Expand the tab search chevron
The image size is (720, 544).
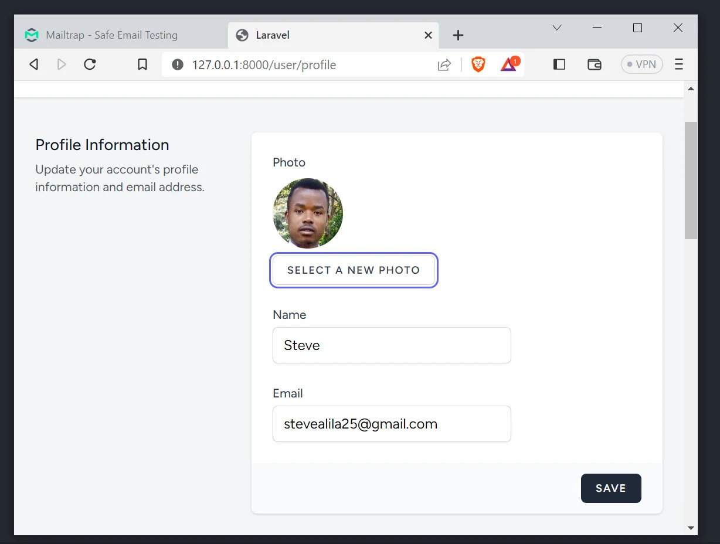point(557,28)
